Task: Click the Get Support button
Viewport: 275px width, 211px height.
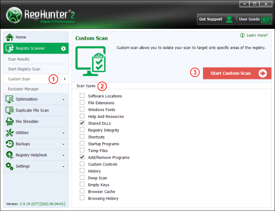Action: (216, 19)
